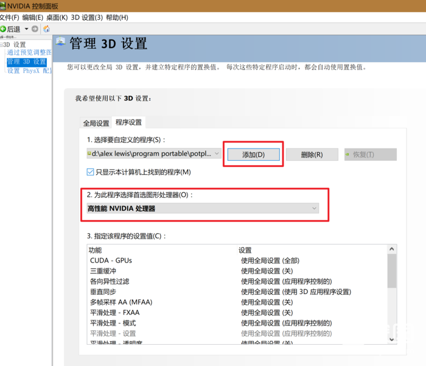Screen dimensions: 426x366
Task: Select the 平滑处理 - FXAA row
Action: [237, 312]
